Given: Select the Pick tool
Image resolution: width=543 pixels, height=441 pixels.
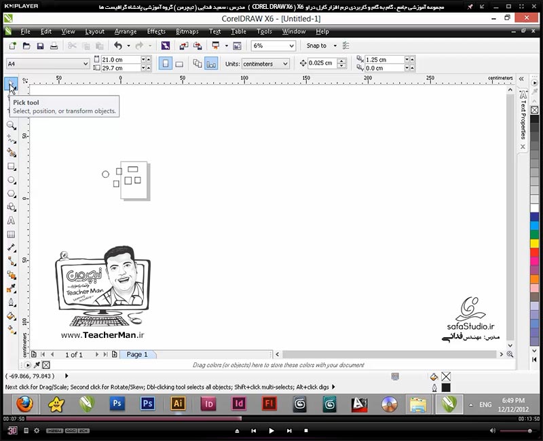Looking at the screenshot, I should click(x=11, y=84).
